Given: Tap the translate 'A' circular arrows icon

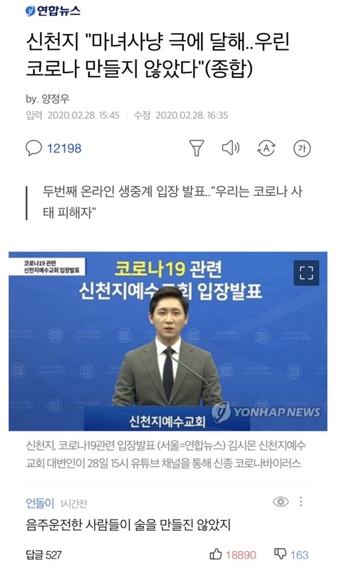Looking at the screenshot, I should (266, 148).
